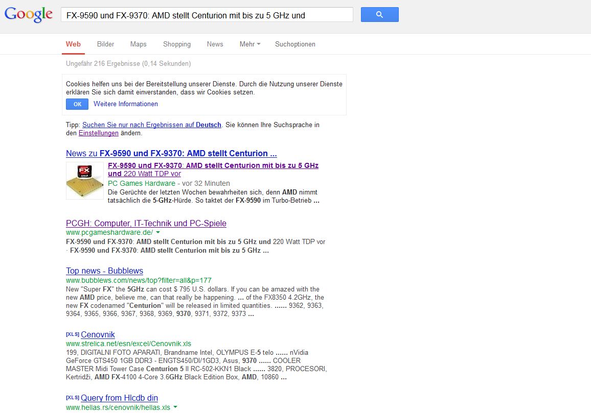Open the Einstellungen link
Viewport: 591px width, 413px height.
click(98, 133)
